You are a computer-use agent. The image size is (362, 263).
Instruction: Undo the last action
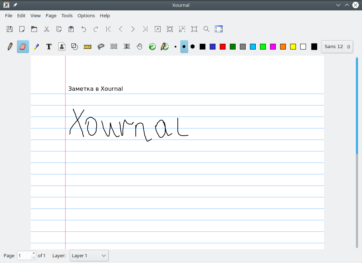point(84,29)
